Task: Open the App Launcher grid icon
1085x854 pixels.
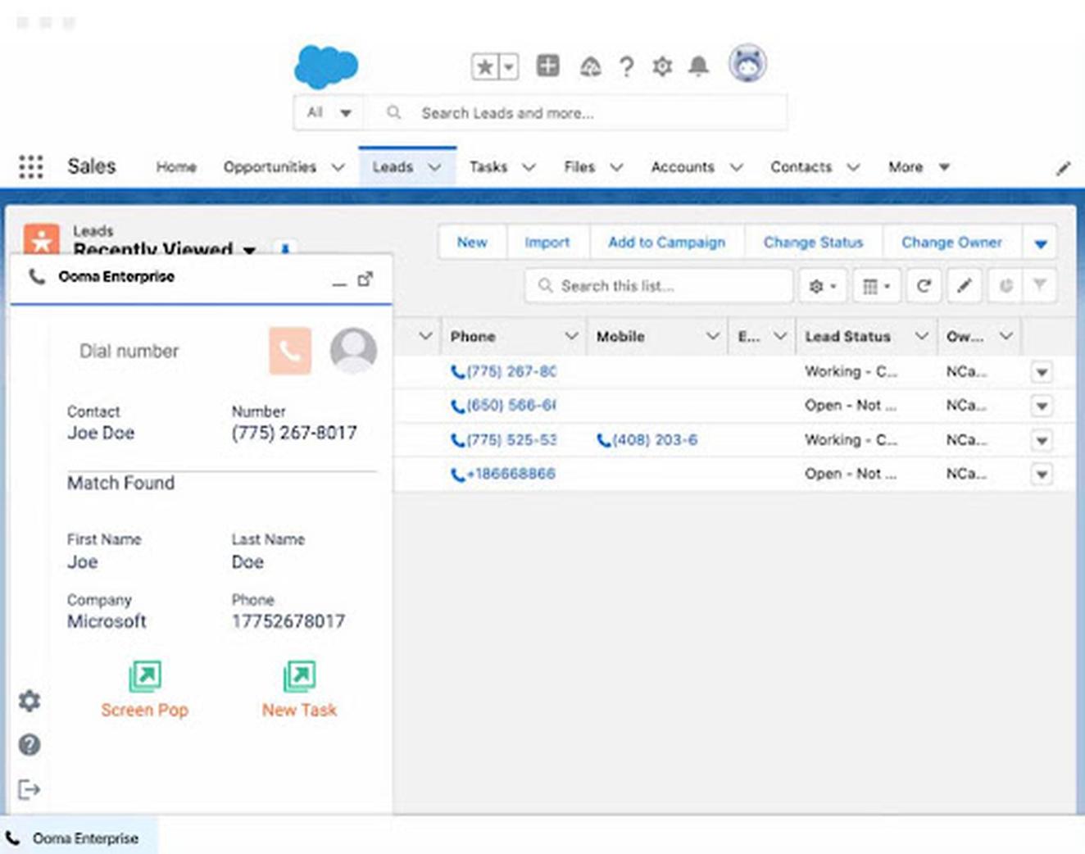Action: 31,166
